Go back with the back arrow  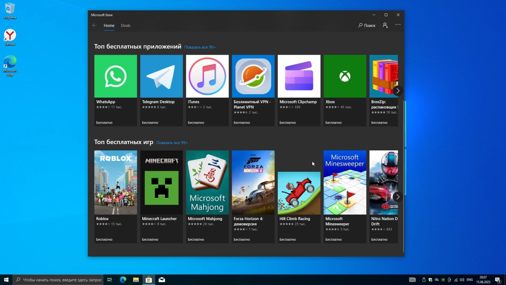click(94, 25)
